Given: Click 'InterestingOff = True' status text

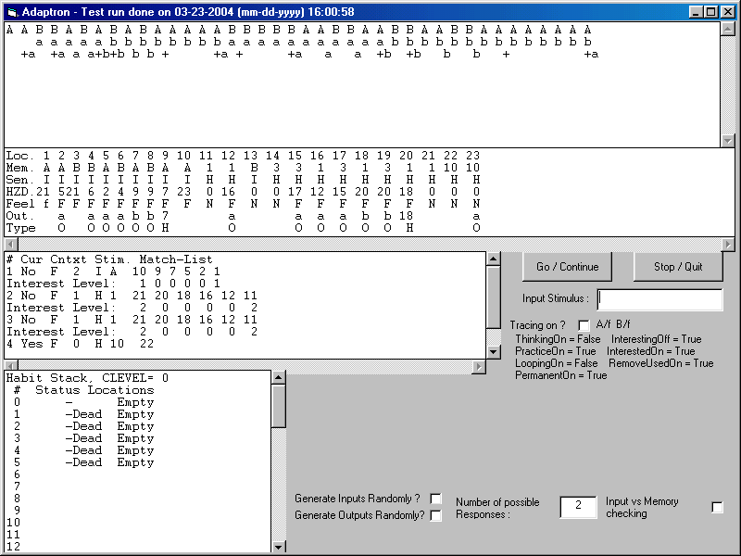Looking at the screenshot, I should (x=656, y=339).
